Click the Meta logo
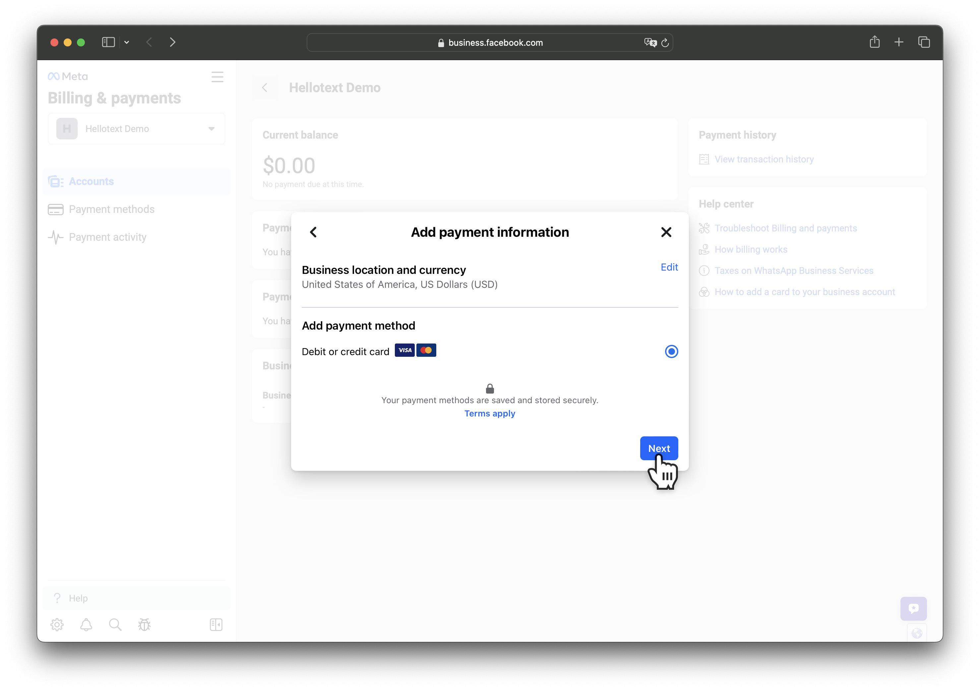The height and width of the screenshot is (691, 980). point(68,76)
